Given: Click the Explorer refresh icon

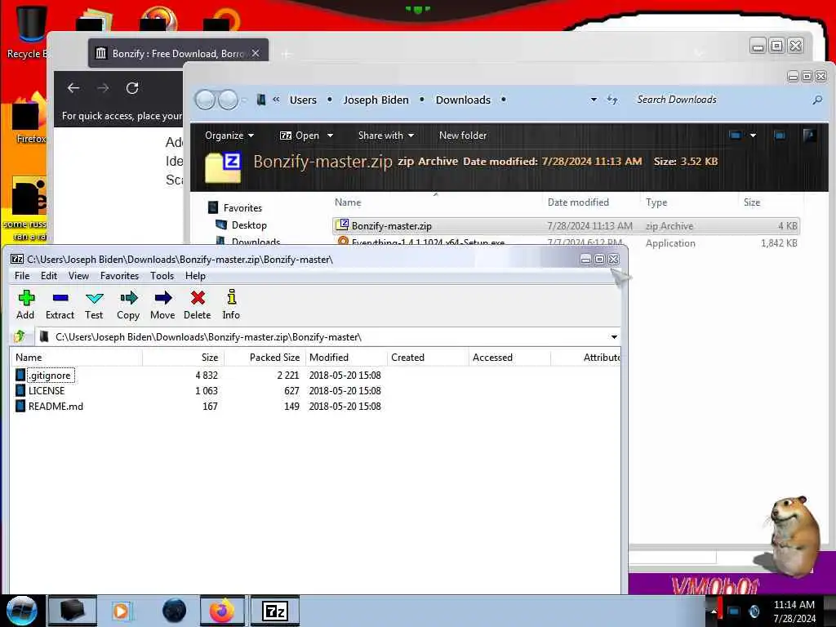Looking at the screenshot, I should 612,100.
